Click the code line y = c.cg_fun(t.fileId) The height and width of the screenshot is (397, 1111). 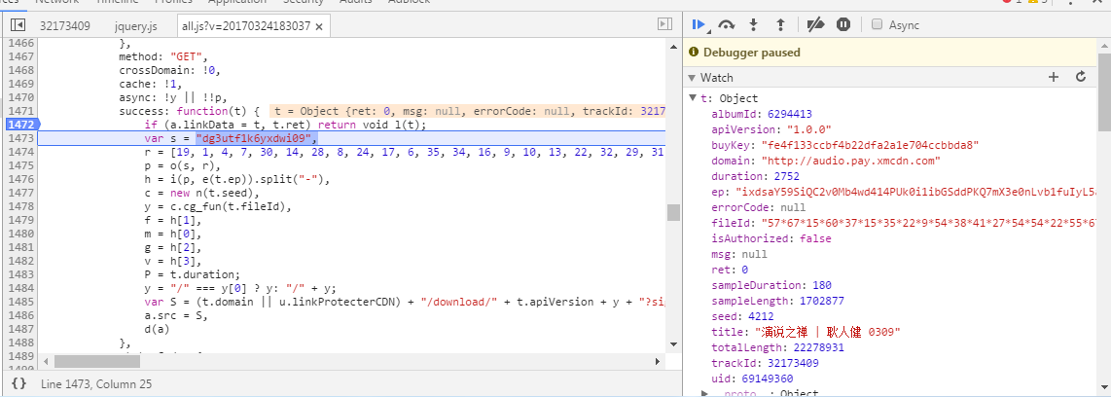[218, 206]
